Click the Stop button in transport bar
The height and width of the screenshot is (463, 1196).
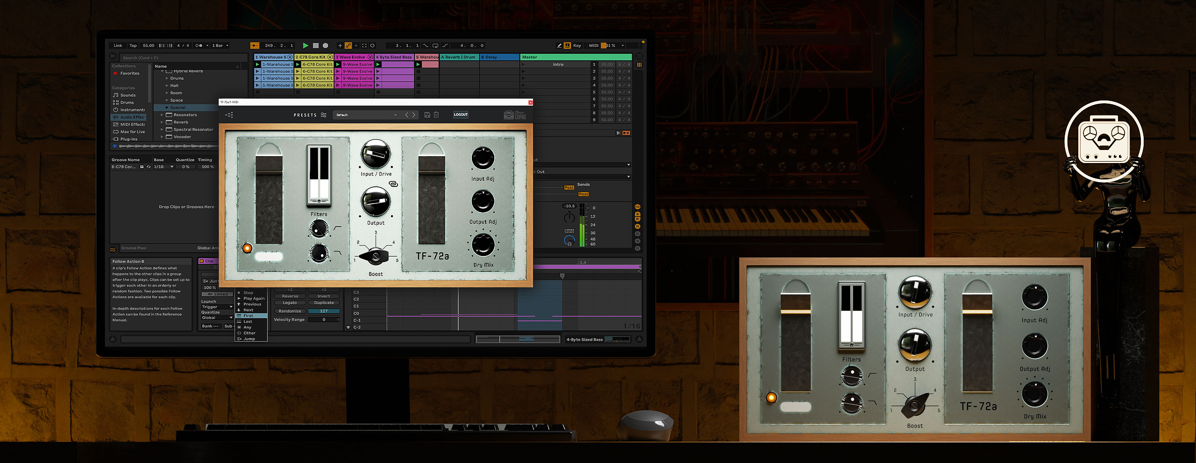(x=316, y=45)
